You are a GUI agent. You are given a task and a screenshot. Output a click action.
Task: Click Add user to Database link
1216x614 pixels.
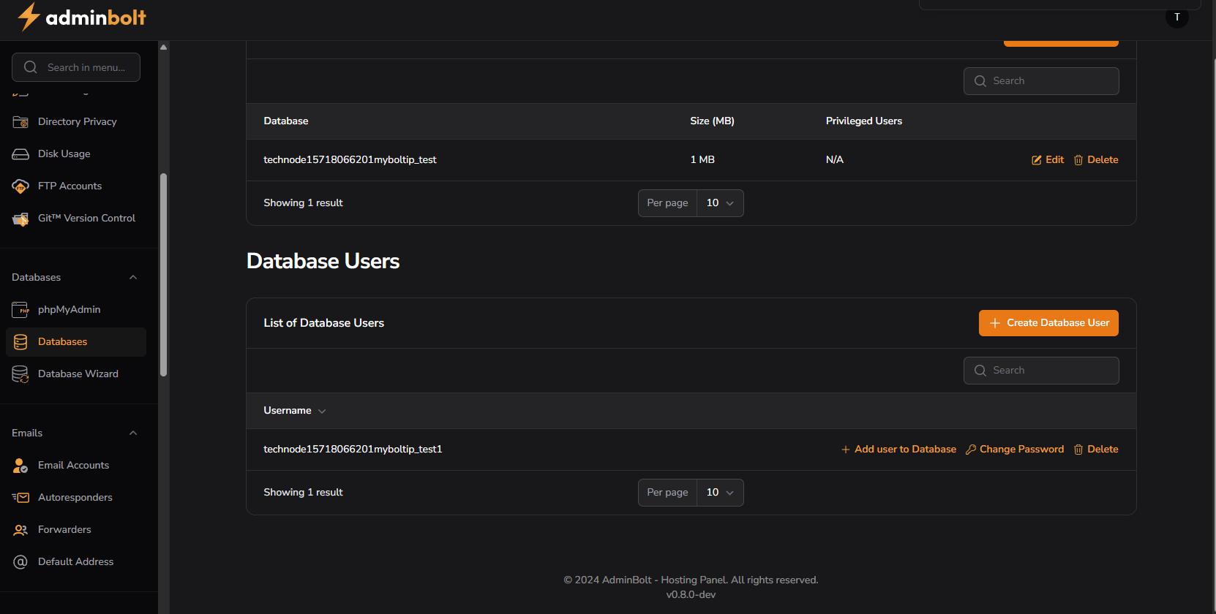[x=898, y=450]
